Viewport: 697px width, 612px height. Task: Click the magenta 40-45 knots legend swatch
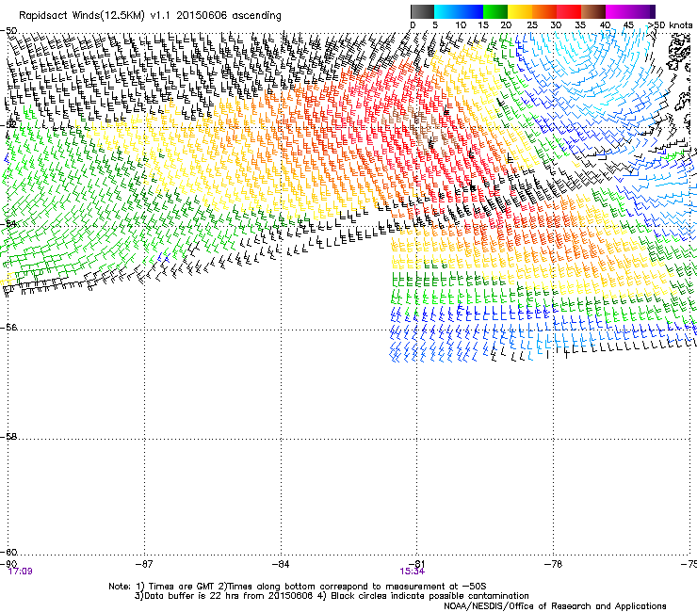618,11
